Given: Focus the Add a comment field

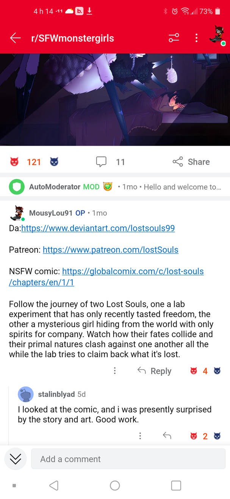Looking at the screenshot, I should [128, 459].
